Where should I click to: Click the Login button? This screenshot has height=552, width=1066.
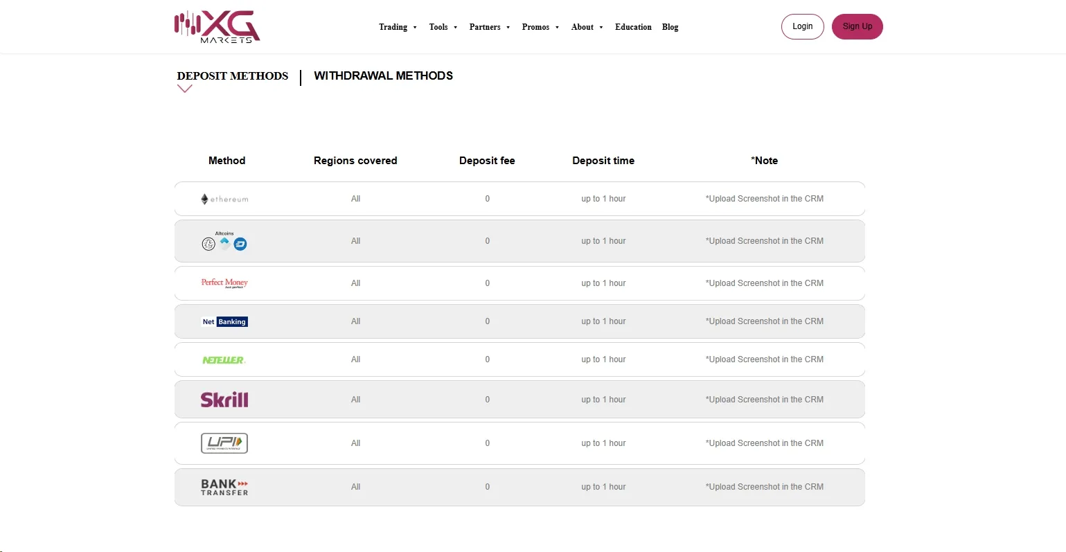pyautogui.click(x=803, y=26)
